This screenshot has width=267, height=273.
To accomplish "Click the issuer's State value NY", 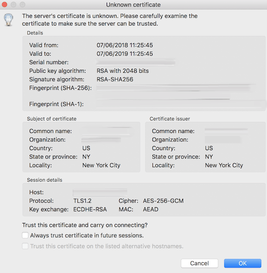I will click(x=209, y=157).
